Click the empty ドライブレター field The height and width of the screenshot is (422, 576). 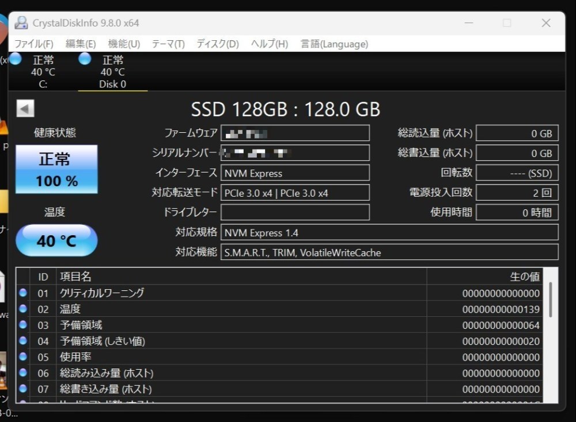(x=295, y=212)
